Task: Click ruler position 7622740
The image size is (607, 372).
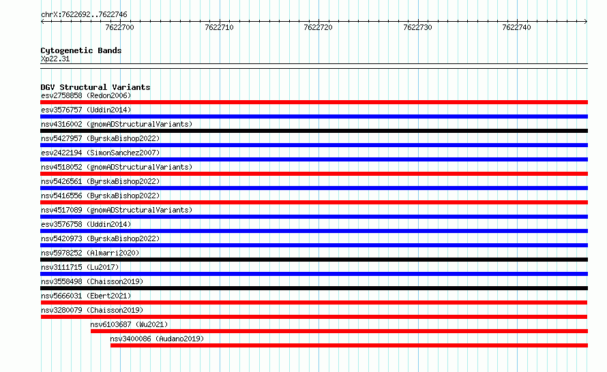Action: 516,27
